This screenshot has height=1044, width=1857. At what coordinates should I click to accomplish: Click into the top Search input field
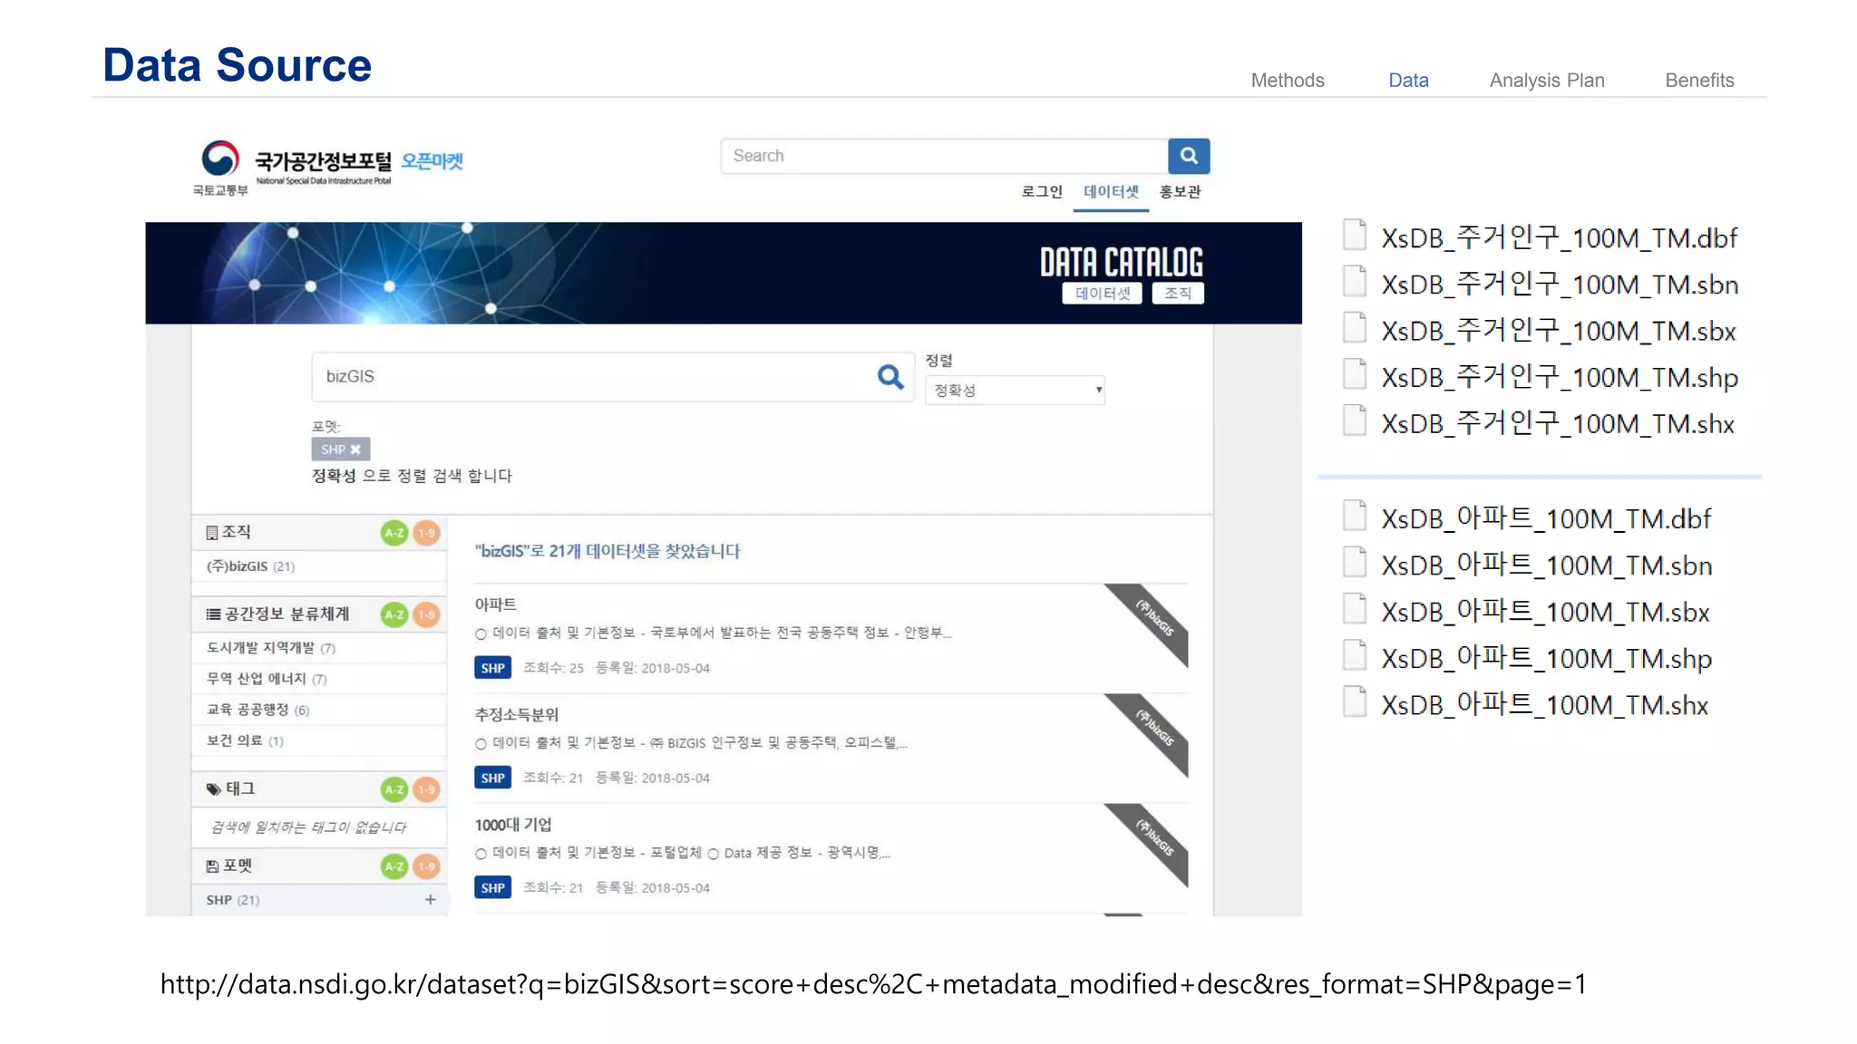[x=943, y=156]
